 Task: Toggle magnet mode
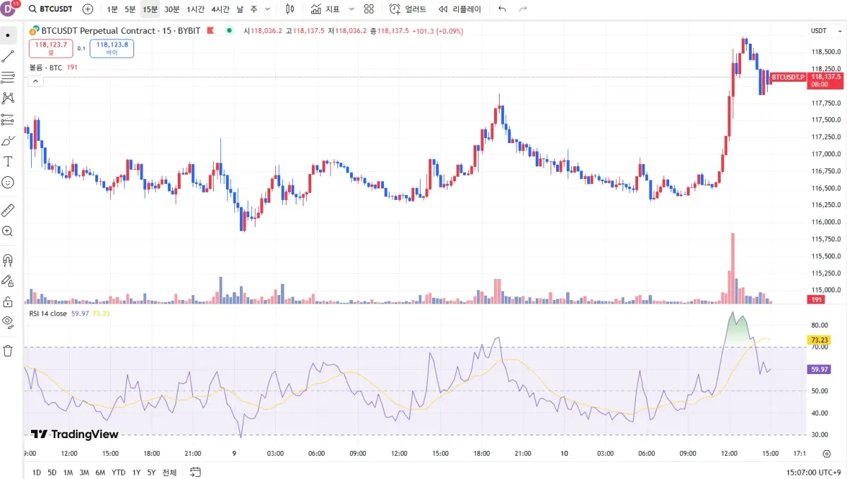[x=8, y=260]
